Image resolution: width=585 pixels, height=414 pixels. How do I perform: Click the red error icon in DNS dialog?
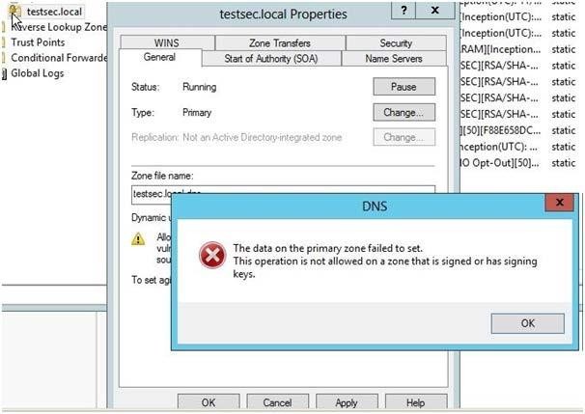212,256
